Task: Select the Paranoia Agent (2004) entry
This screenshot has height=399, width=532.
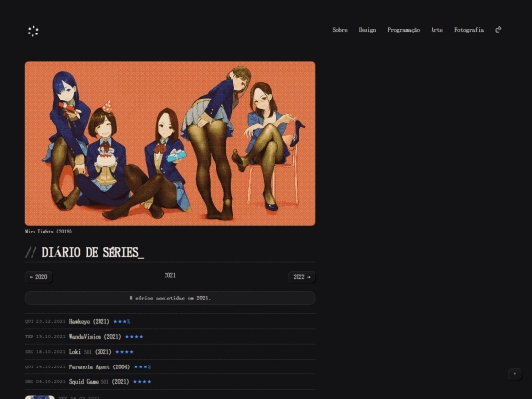Action: 100,366
